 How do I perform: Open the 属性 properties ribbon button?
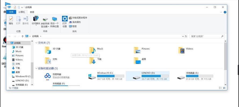tap(11, 20)
